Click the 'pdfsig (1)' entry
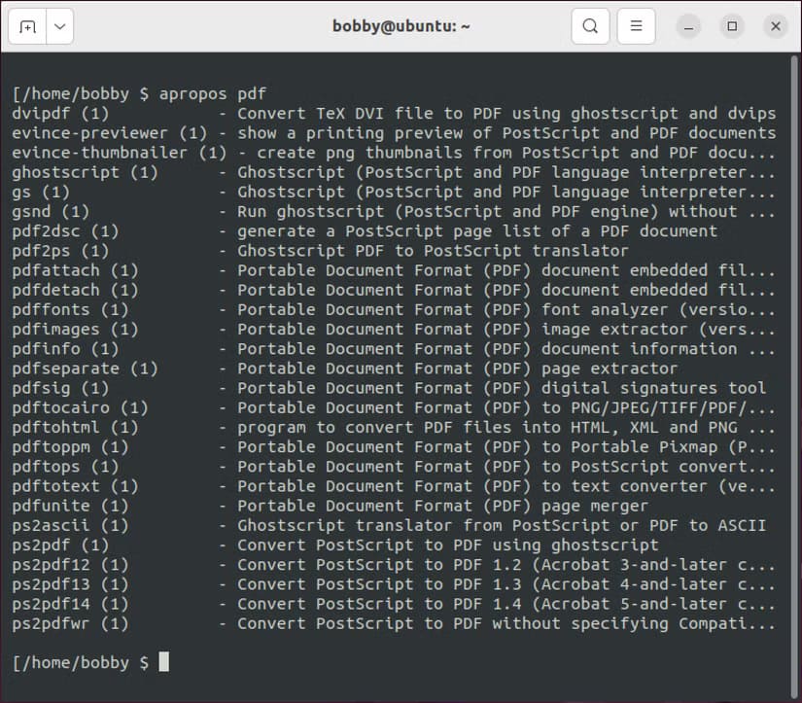802x703 pixels. coord(60,388)
